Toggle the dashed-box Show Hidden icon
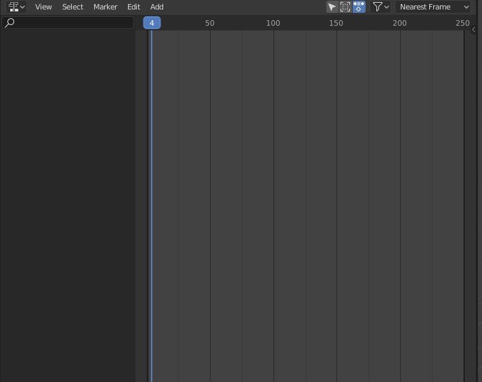Image resolution: width=482 pixels, height=382 pixels. (345, 7)
